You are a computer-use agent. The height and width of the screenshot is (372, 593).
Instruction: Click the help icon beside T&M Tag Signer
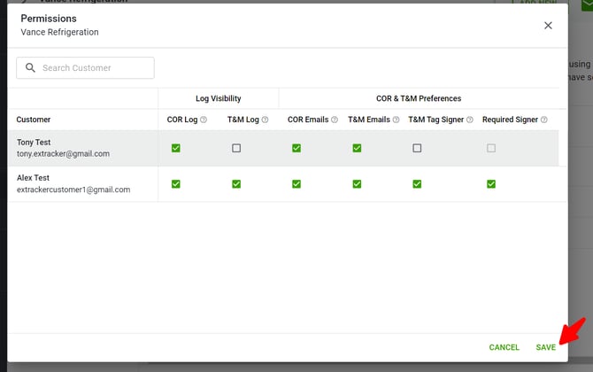[x=470, y=120]
